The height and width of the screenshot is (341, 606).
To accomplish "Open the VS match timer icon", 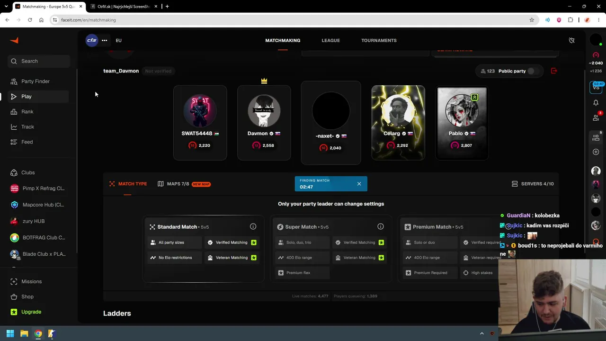I will coord(596,87).
